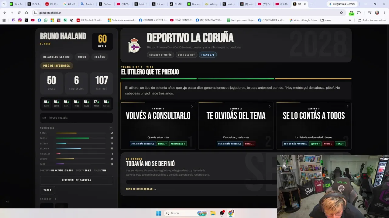Choose the Se lo contás a todos path
The height and width of the screenshot is (218, 389).
pos(314,126)
